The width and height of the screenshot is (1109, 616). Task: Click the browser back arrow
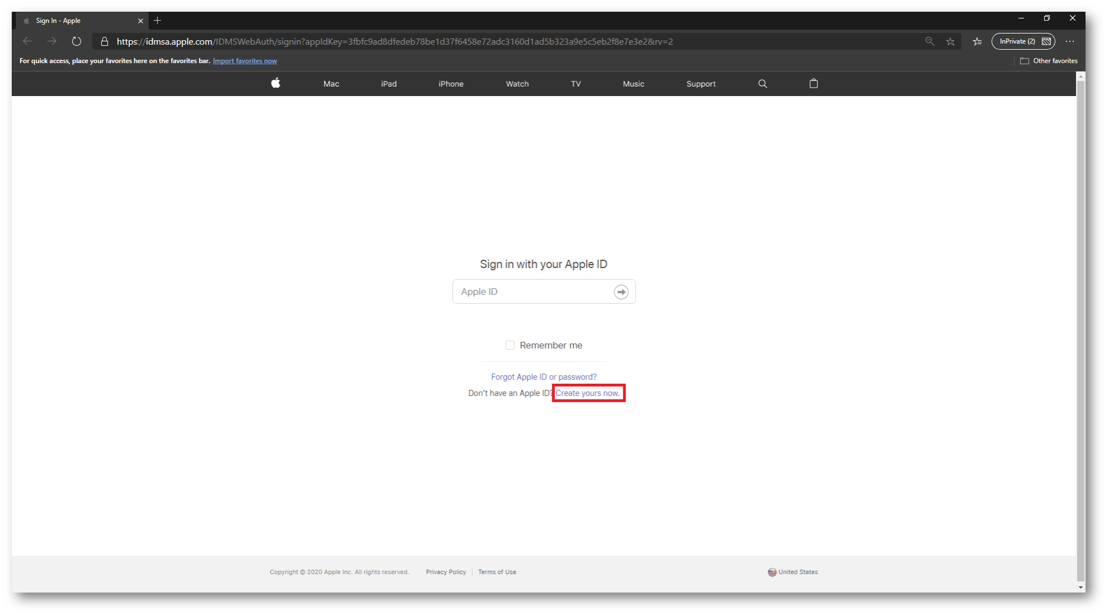click(x=27, y=41)
